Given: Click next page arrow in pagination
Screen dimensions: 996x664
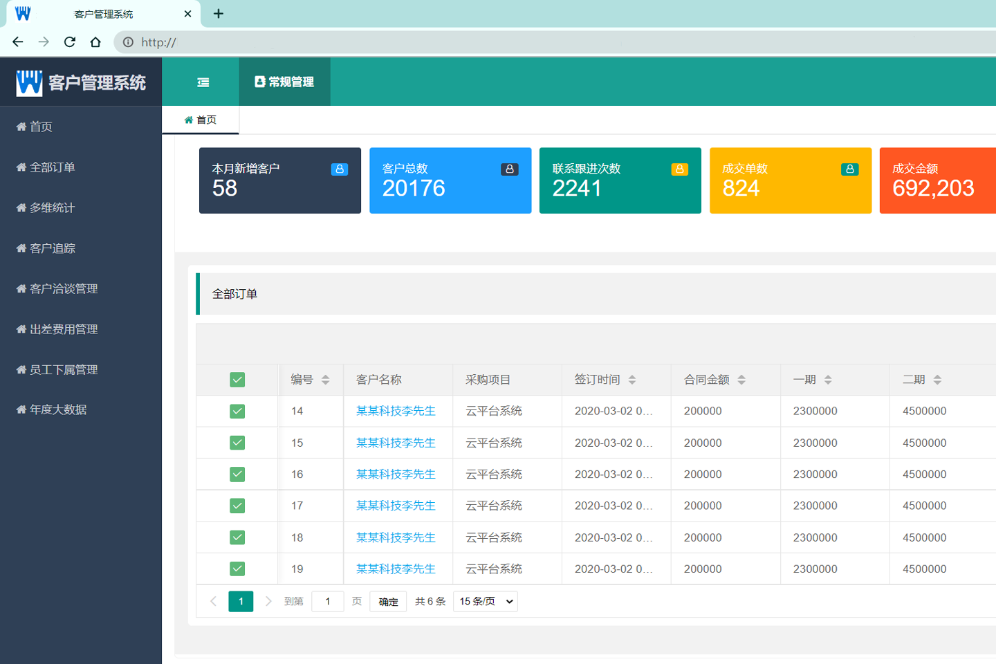Looking at the screenshot, I should 268,602.
